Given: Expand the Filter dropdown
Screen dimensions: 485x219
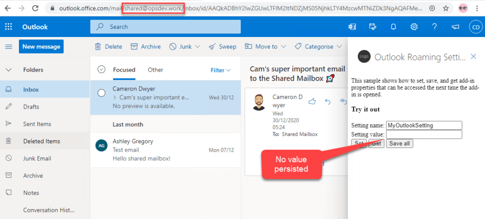Looking at the screenshot, I should 220,70.
